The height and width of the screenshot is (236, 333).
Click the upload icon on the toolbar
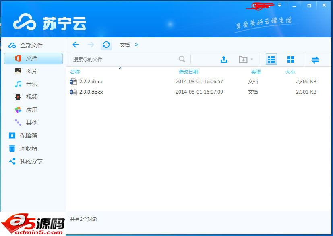(x=224, y=59)
